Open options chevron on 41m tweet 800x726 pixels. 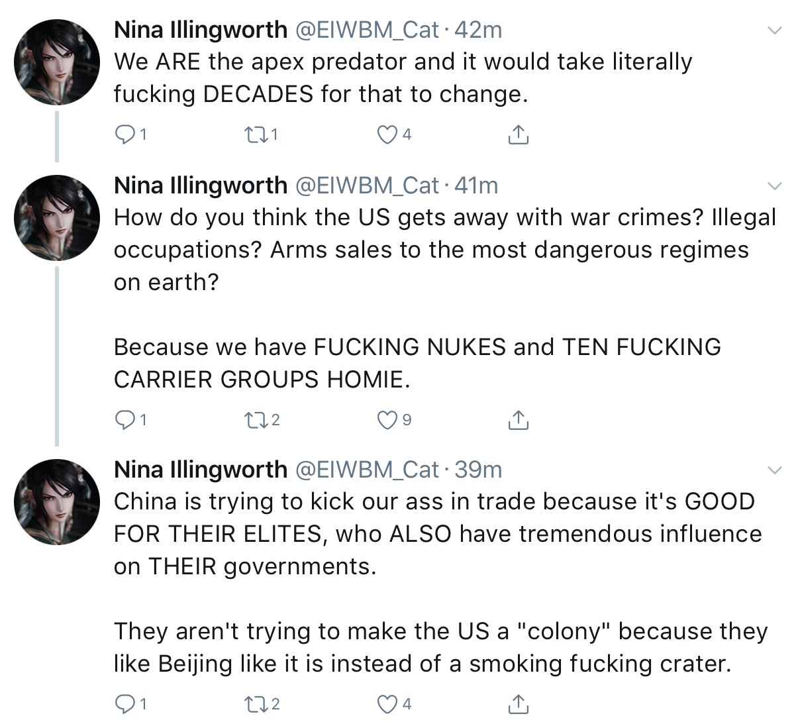tap(774, 186)
